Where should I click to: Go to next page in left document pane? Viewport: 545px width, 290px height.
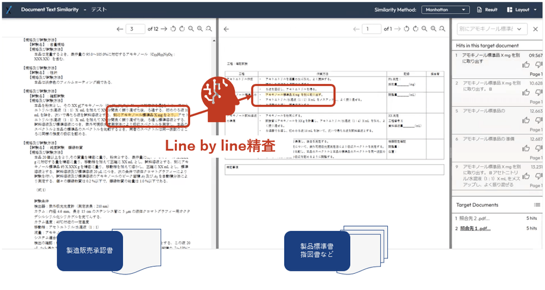(164, 29)
